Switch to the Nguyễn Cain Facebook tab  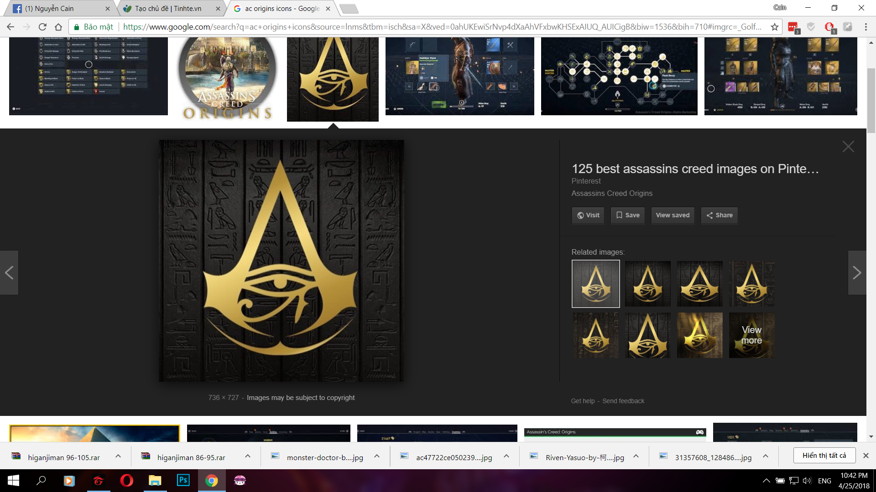[x=60, y=8]
